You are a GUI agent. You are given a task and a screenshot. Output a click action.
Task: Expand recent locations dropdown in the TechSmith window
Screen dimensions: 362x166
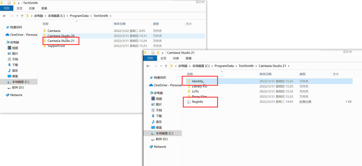point(17,16)
